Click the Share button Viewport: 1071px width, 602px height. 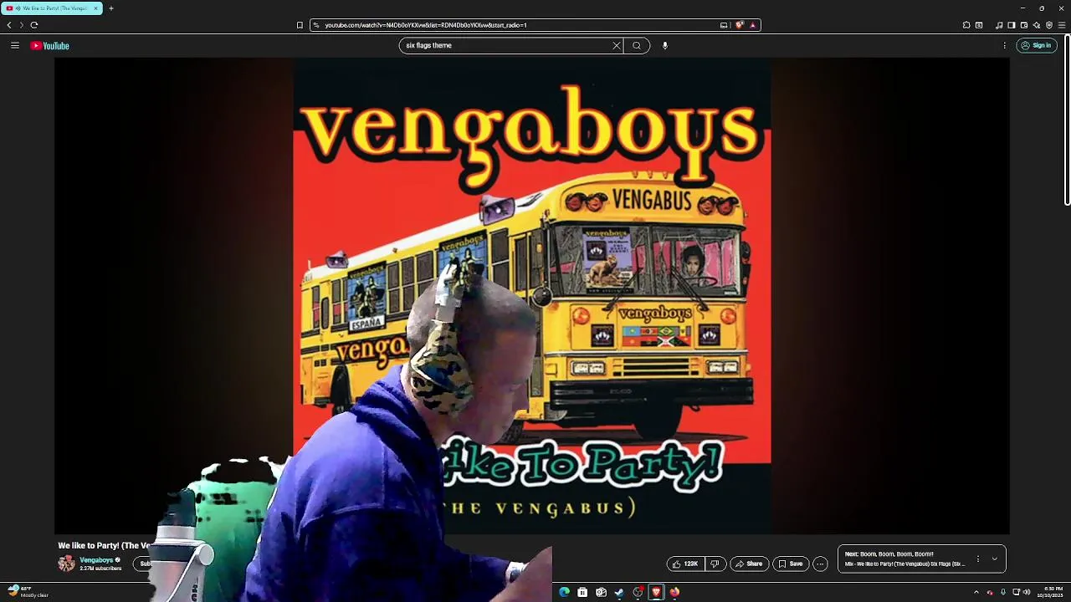[748, 564]
